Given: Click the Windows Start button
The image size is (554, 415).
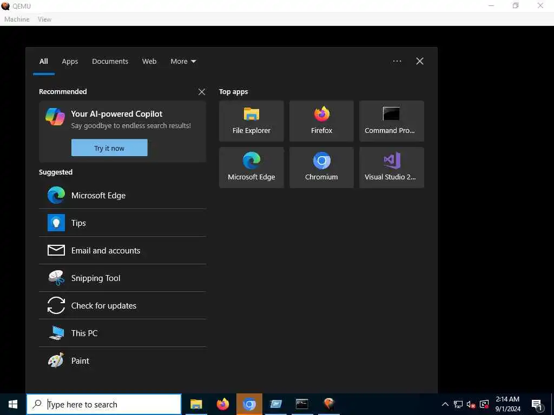Looking at the screenshot, I should click(x=13, y=404).
